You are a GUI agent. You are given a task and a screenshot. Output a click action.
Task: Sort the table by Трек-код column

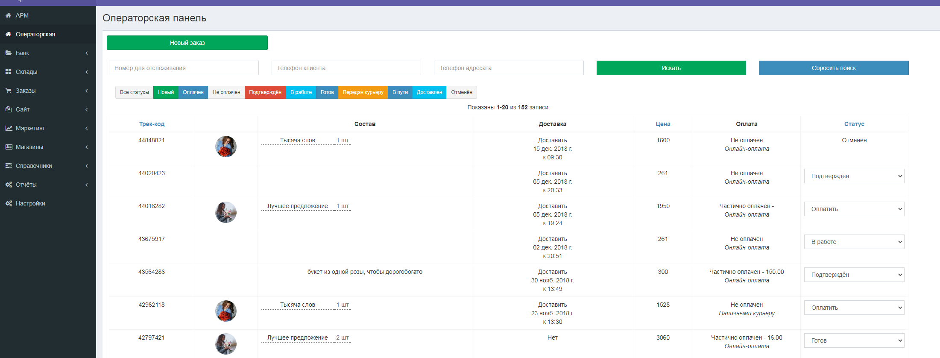(x=152, y=124)
